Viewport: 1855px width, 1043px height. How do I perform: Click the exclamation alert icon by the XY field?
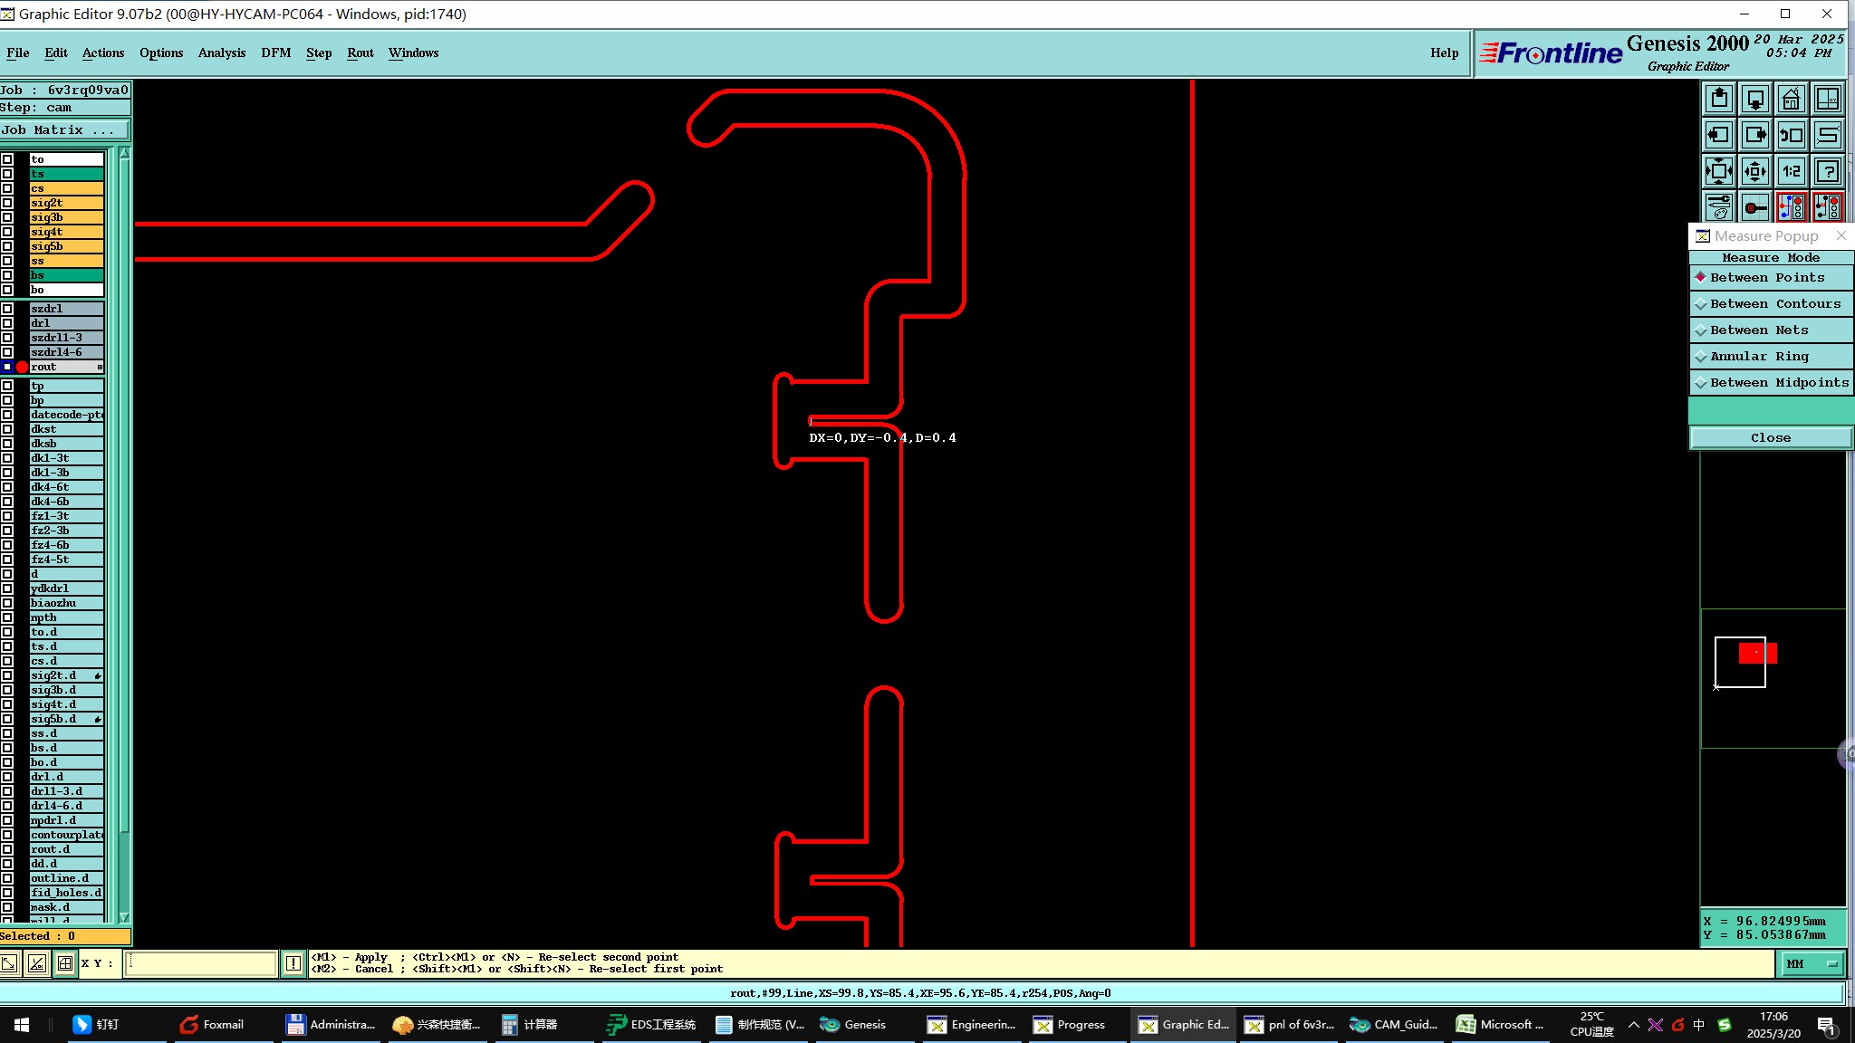pyautogui.click(x=293, y=963)
